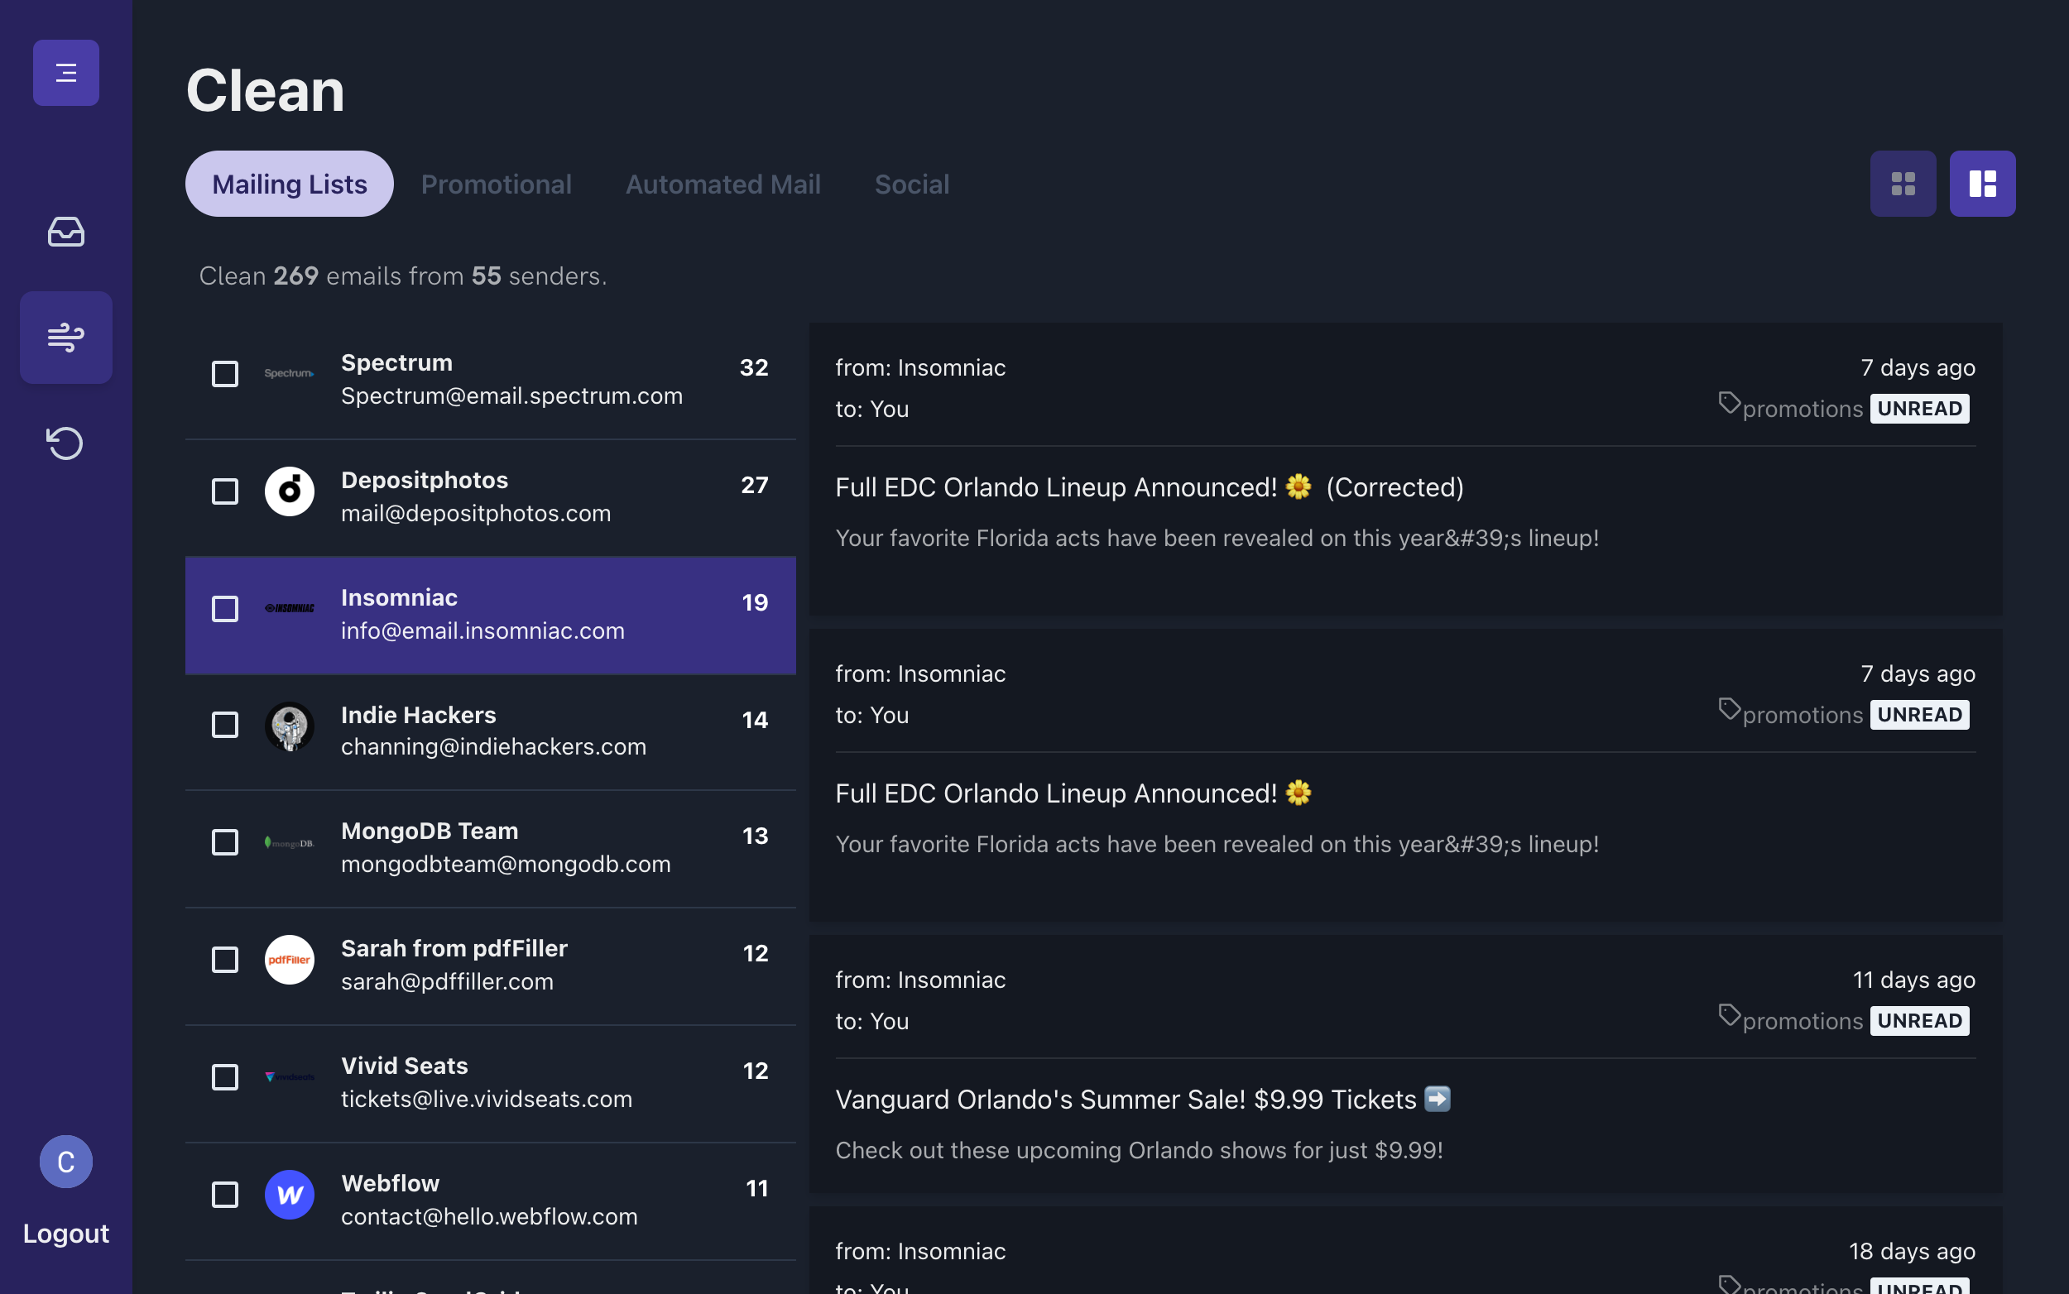Select sarah@pdffiller.com address
Image resolution: width=2069 pixels, height=1294 pixels.
tap(447, 981)
